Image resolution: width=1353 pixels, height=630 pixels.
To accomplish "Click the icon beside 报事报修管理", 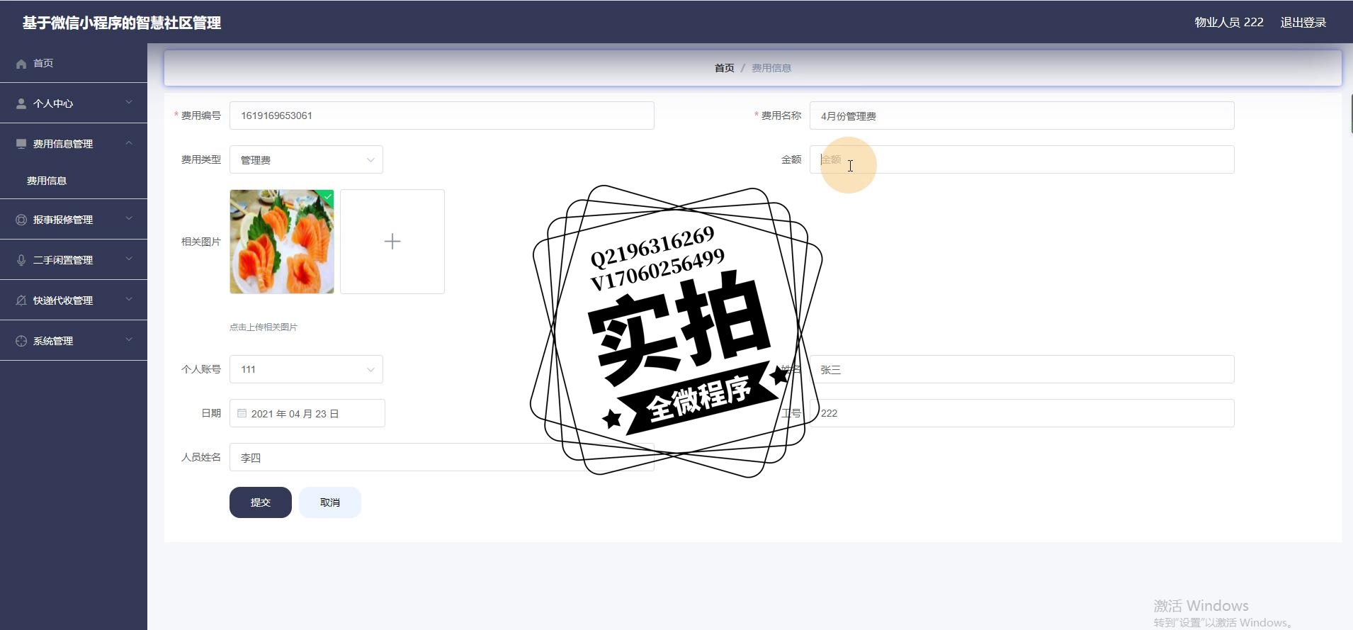I will tap(21, 220).
